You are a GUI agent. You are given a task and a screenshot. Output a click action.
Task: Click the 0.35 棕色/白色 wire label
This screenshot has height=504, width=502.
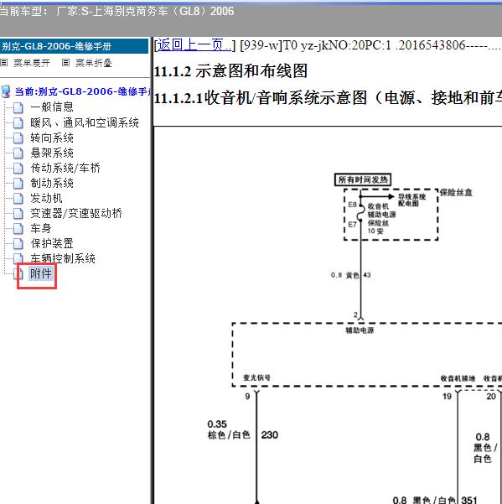pos(228,429)
